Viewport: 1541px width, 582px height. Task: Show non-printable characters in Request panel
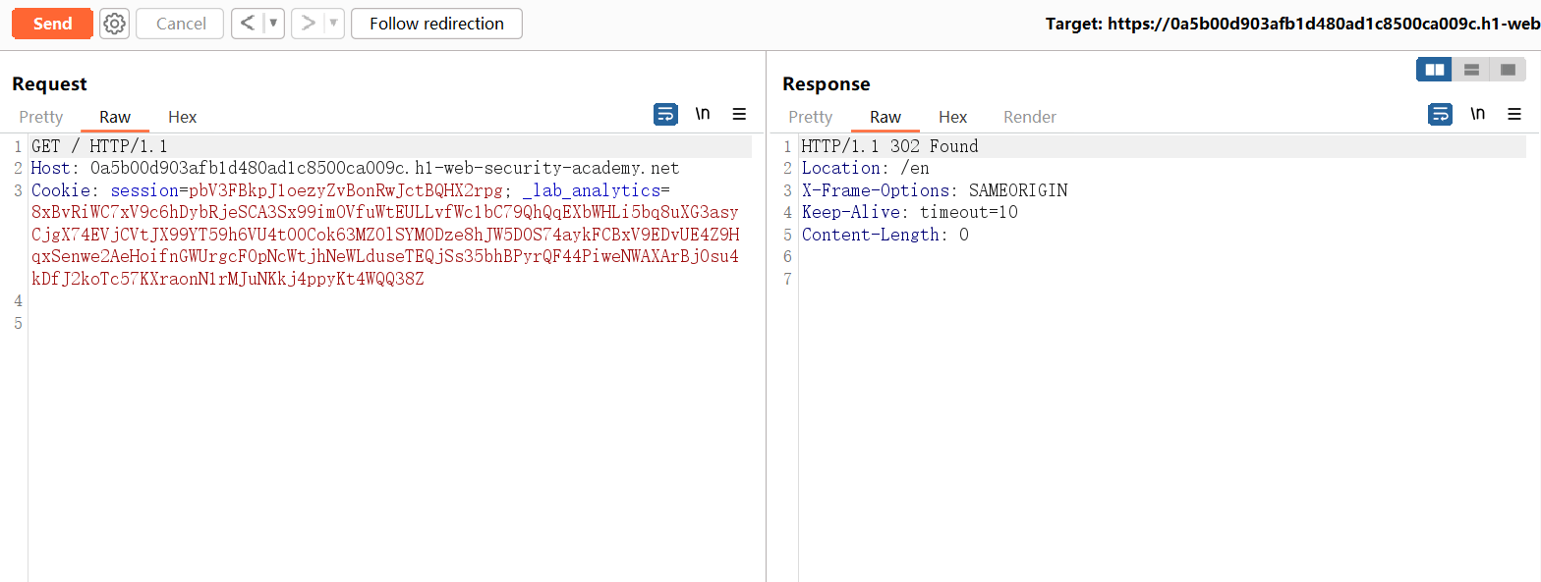pos(703,115)
